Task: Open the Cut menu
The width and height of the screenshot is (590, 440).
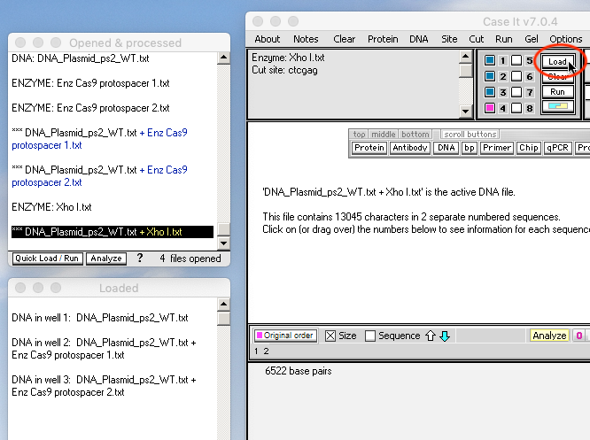Action: 477,39
